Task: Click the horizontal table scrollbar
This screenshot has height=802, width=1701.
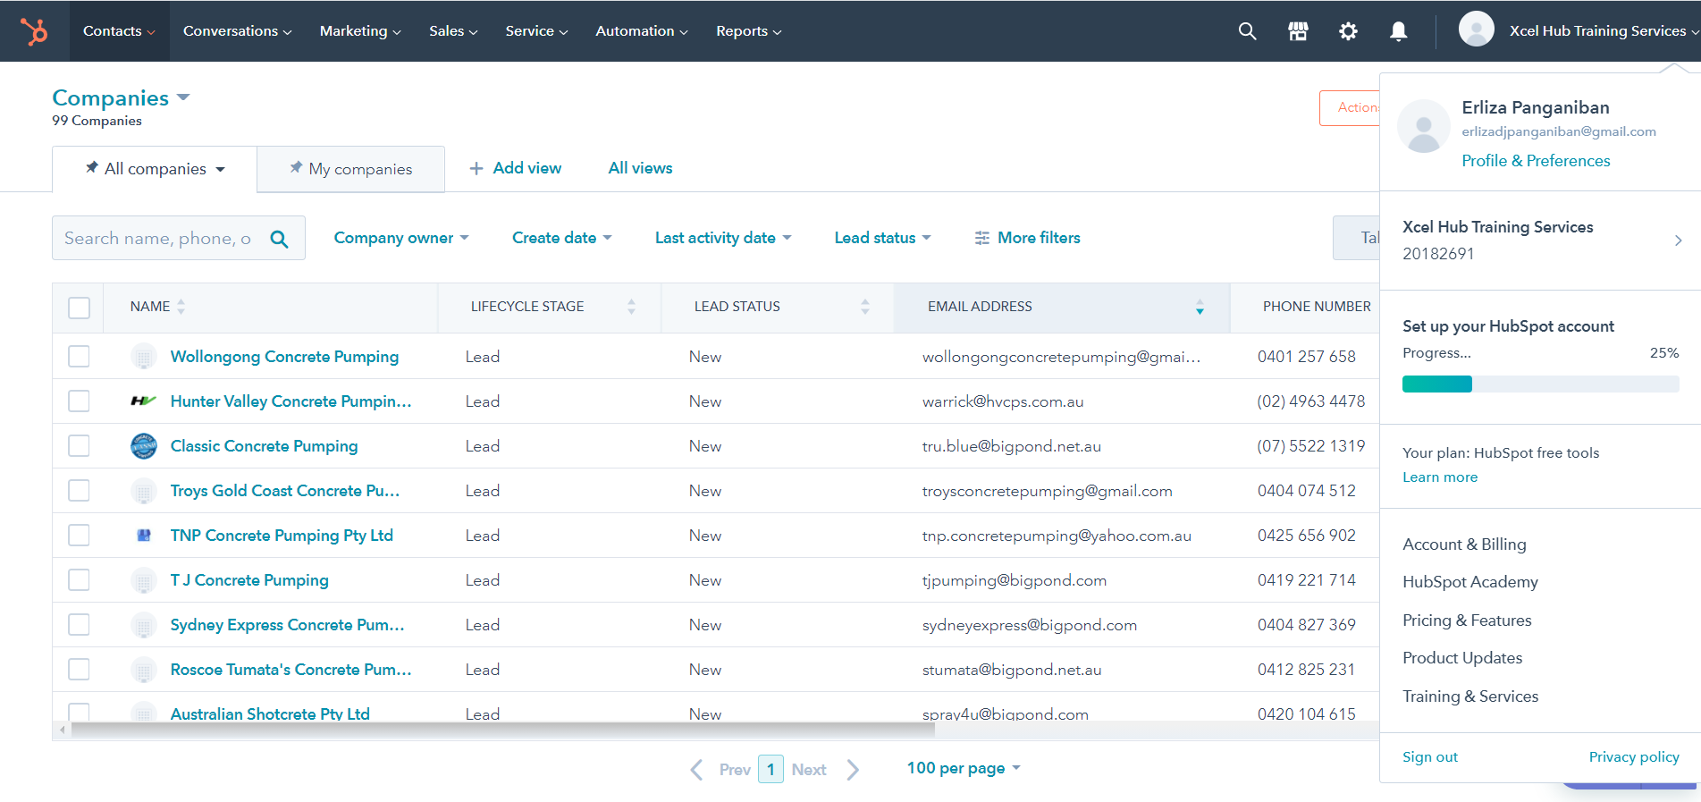Action: 502,730
